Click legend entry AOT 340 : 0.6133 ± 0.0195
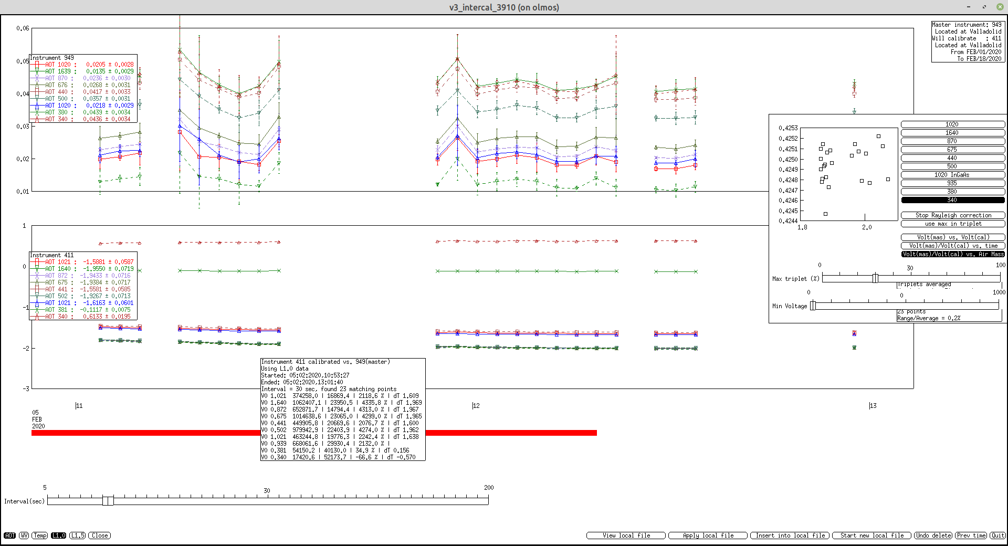 [x=83, y=317]
